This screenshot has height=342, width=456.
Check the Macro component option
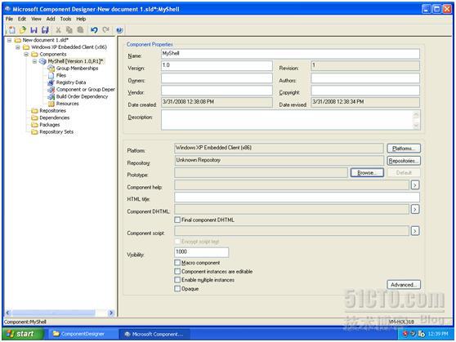pos(177,263)
